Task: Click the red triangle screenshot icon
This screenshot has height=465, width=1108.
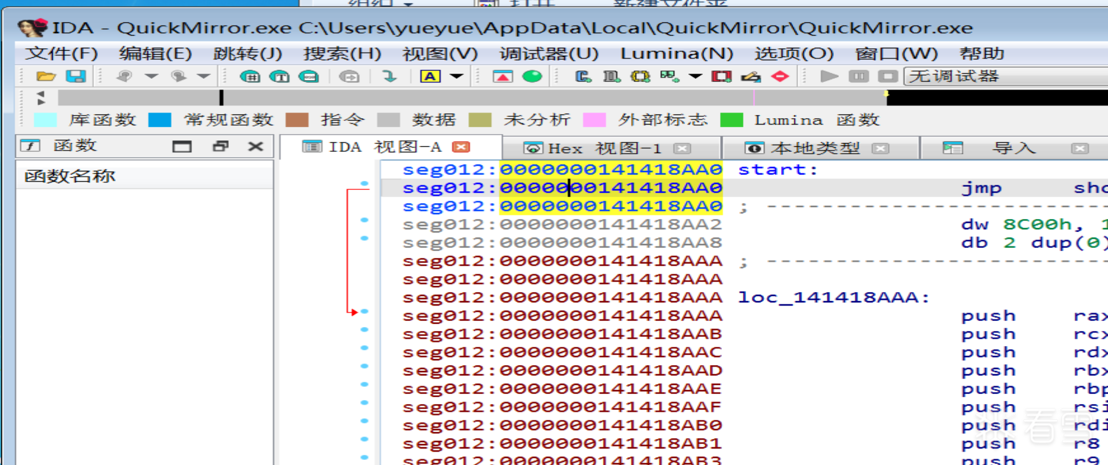Action: pos(502,77)
